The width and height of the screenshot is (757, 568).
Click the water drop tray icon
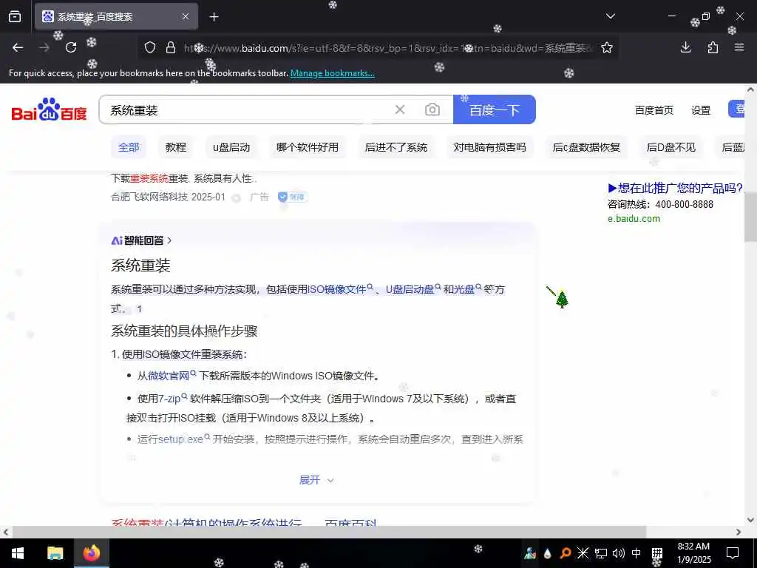pyautogui.click(x=548, y=553)
